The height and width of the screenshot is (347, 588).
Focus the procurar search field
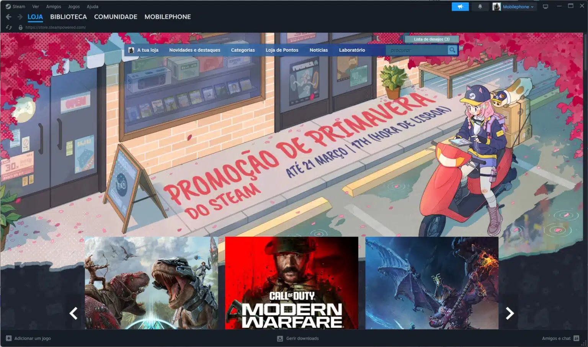(417, 50)
